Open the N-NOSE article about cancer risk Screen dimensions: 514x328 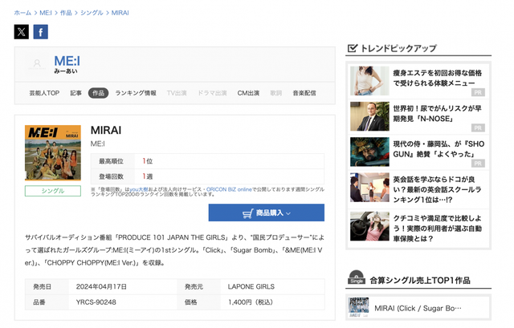click(x=438, y=112)
